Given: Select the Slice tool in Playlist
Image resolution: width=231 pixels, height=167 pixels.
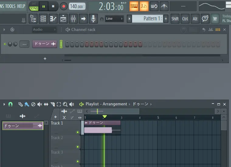Looking at the screenshot, I should 53,104.
